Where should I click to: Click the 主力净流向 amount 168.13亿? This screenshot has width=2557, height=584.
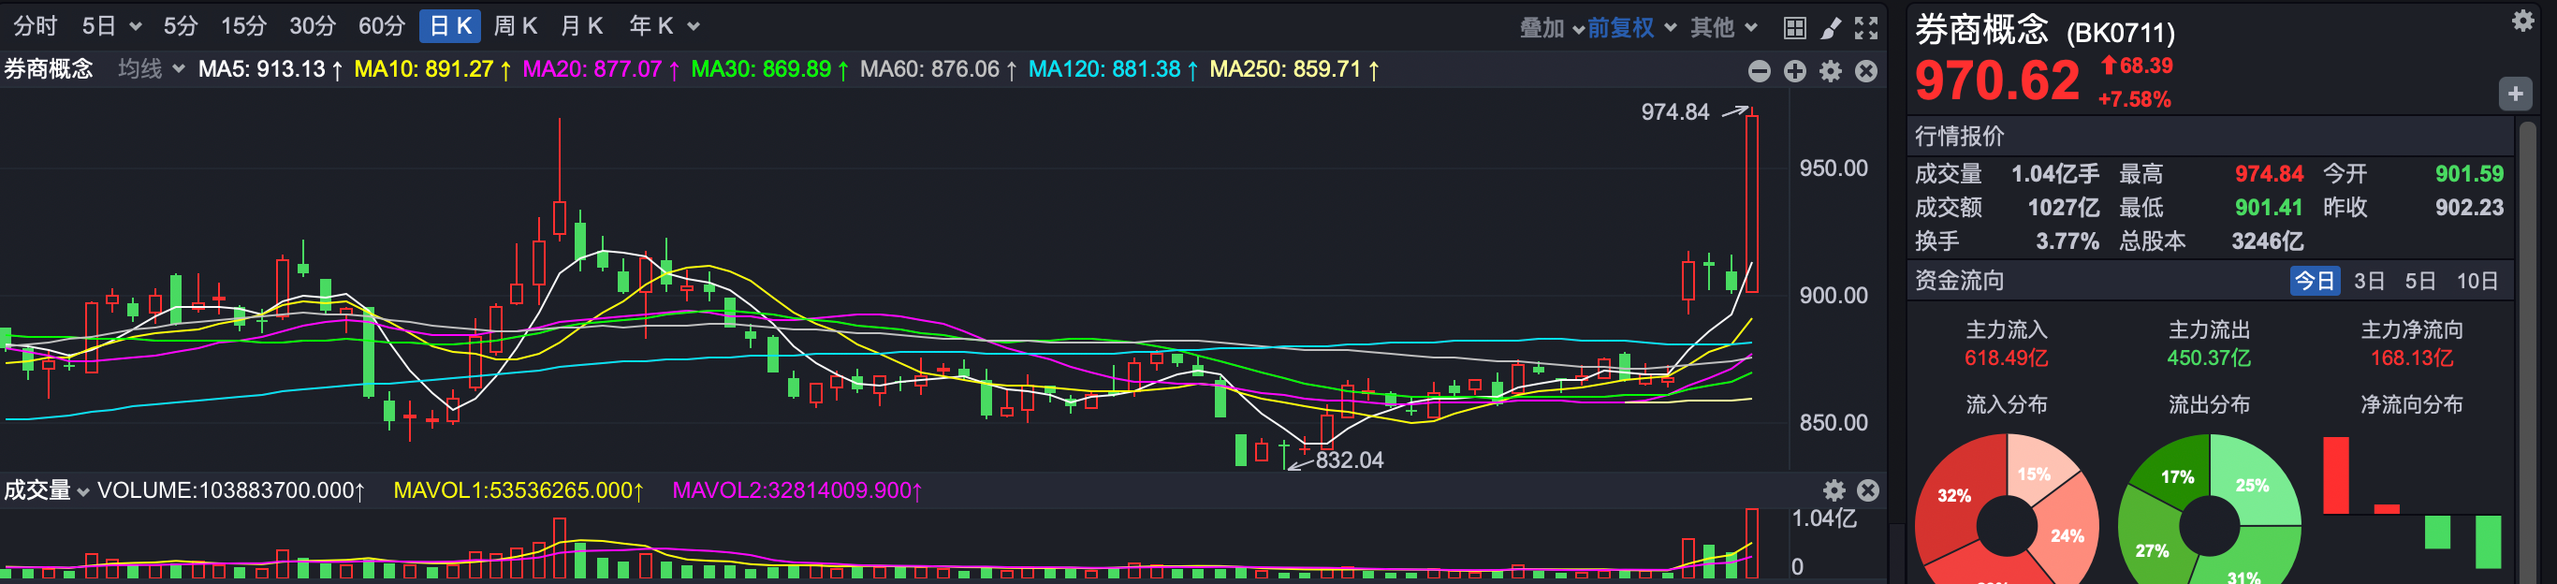click(2412, 358)
